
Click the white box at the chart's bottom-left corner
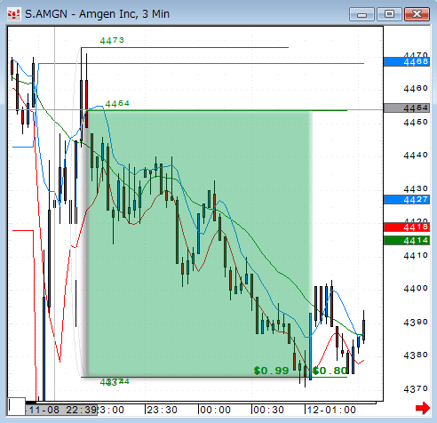17,406
